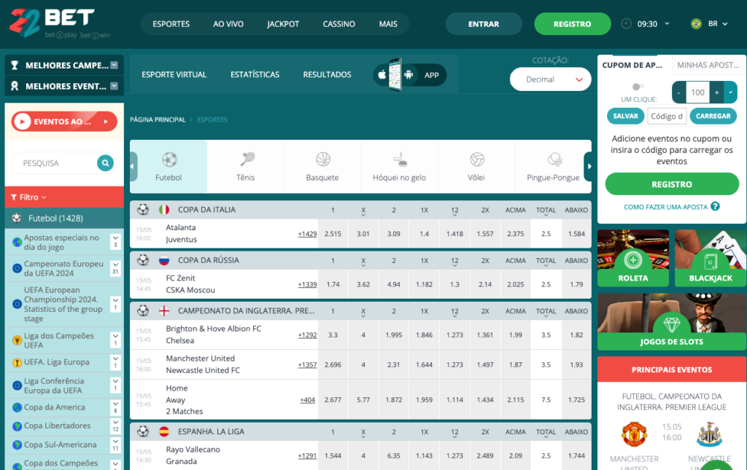Image resolution: width=747 pixels, height=470 pixels.
Task: Click the trophy icon next to Melhores Campe...
Action: (15, 65)
